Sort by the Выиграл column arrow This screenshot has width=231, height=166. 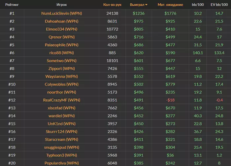pos(146,5)
